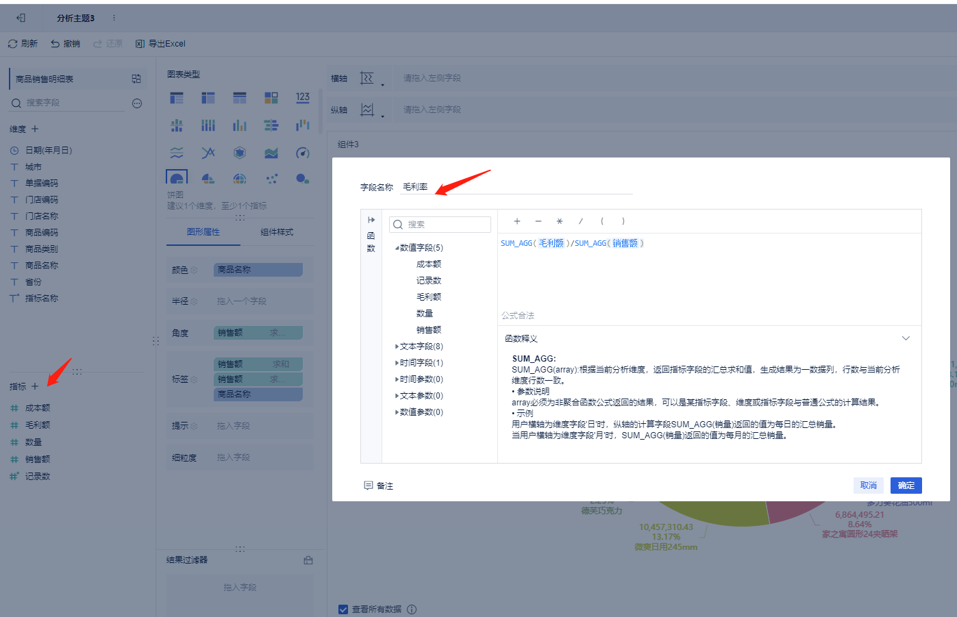The width and height of the screenshot is (957, 617).
Task: Choose the gauge dashboard chart type icon
Action: pyautogui.click(x=303, y=153)
